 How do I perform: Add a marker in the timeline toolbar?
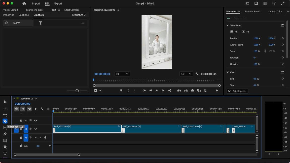click(36, 109)
